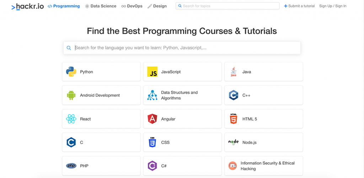Image resolution: width=364 pixels, height=178 pixels.
Task: Click the infinity icon beside DevOps
Action: click(x=123, y=6)
